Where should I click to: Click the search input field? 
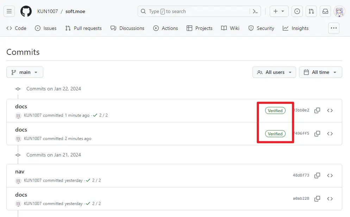(x=194, y=11)
